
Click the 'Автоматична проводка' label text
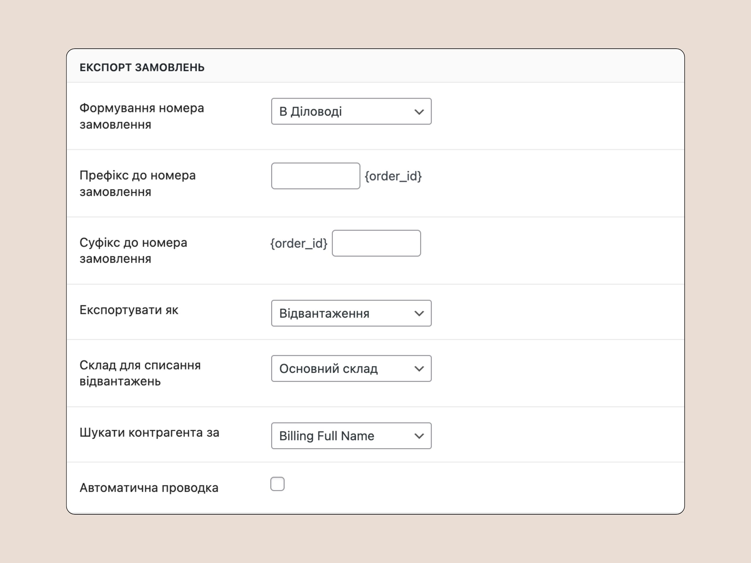coord(149,488)
